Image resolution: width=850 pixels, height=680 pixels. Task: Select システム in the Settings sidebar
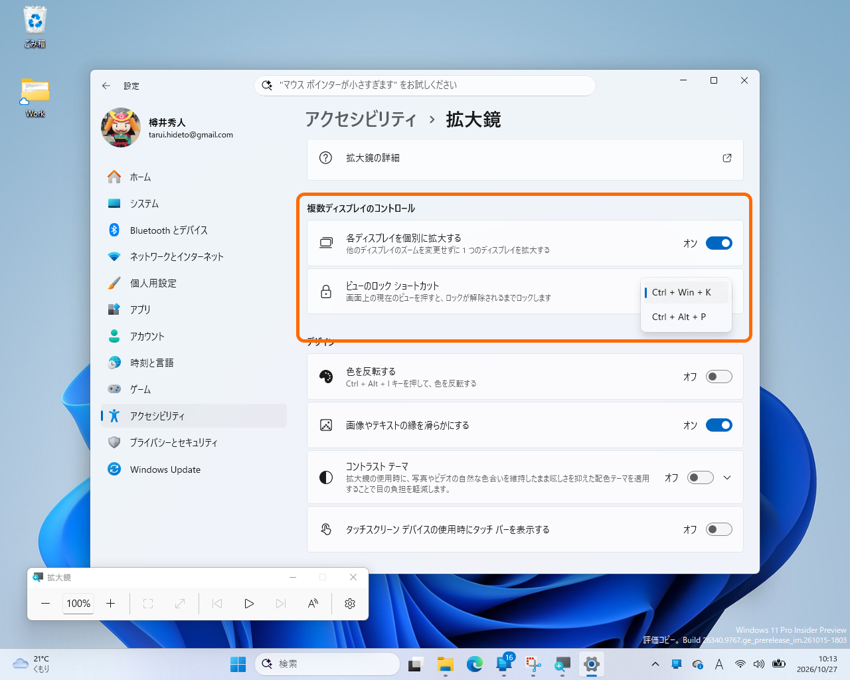point(194,204)
